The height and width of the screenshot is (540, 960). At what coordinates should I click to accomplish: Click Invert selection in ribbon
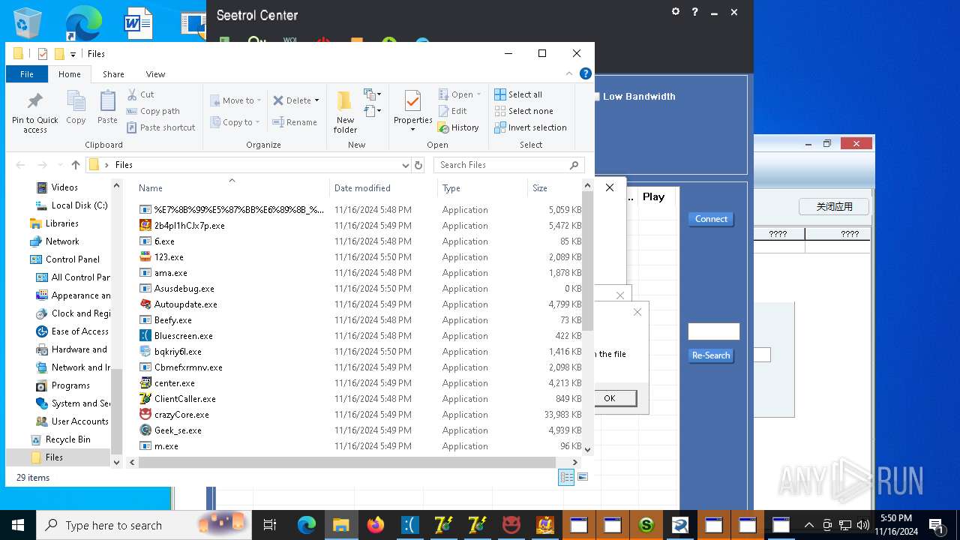click(x=530, y=127)
